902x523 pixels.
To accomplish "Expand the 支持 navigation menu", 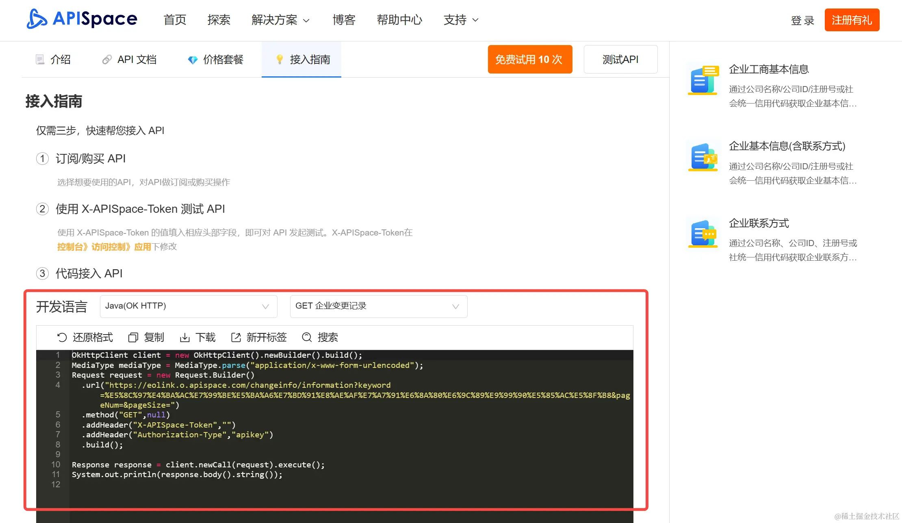I will point(461,20).
